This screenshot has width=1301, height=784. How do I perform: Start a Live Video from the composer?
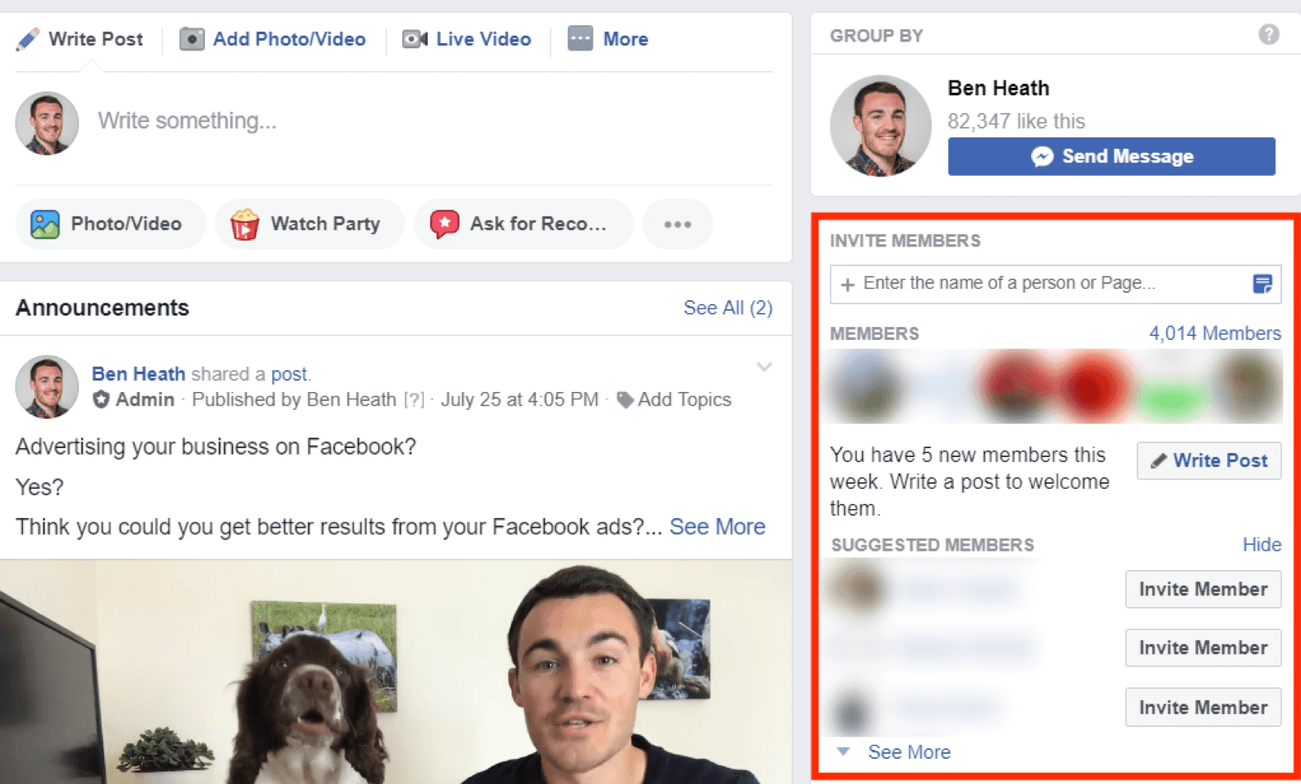467,39
